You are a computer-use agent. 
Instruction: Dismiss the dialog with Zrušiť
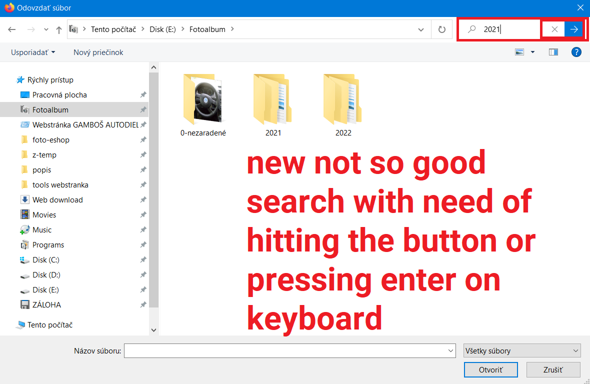pyautogui.click(x=553, y=369)
